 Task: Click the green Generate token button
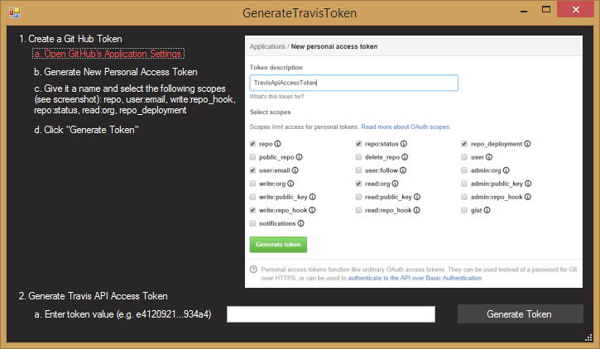point(278,245)
